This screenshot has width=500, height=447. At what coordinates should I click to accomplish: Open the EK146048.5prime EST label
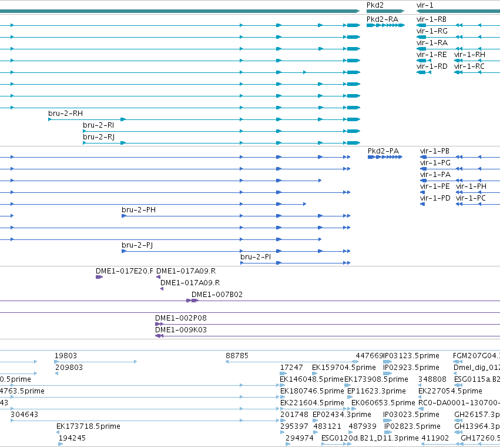tap(311, 379)
